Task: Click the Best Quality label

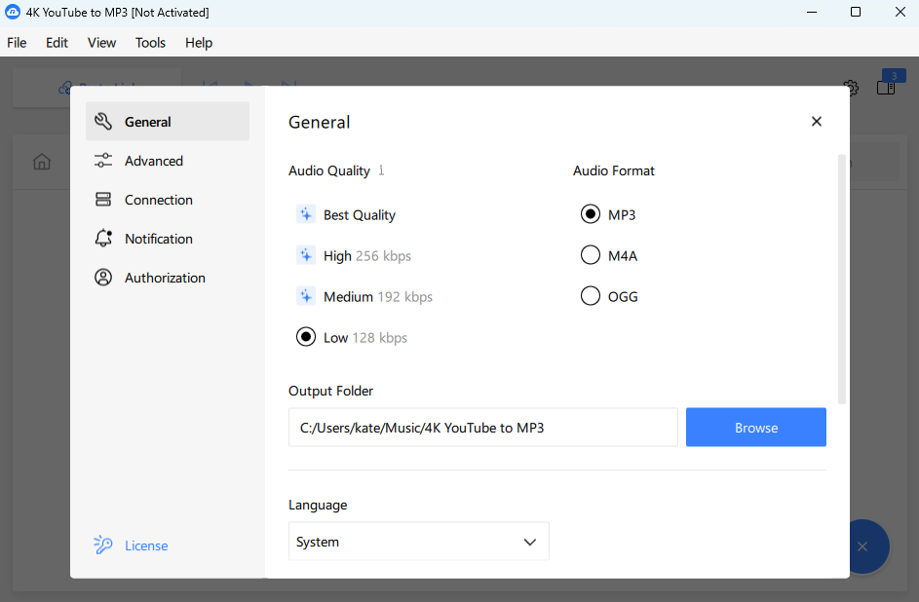Action: click(x=360, y=215)
